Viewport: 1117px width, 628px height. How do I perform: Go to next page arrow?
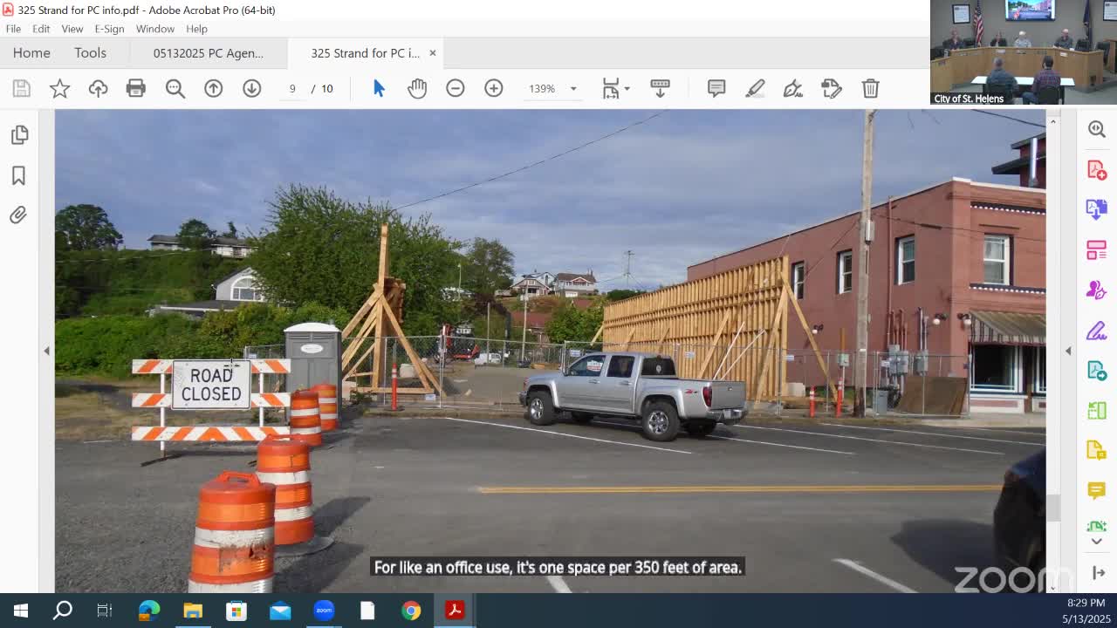(x=251, y=88)
